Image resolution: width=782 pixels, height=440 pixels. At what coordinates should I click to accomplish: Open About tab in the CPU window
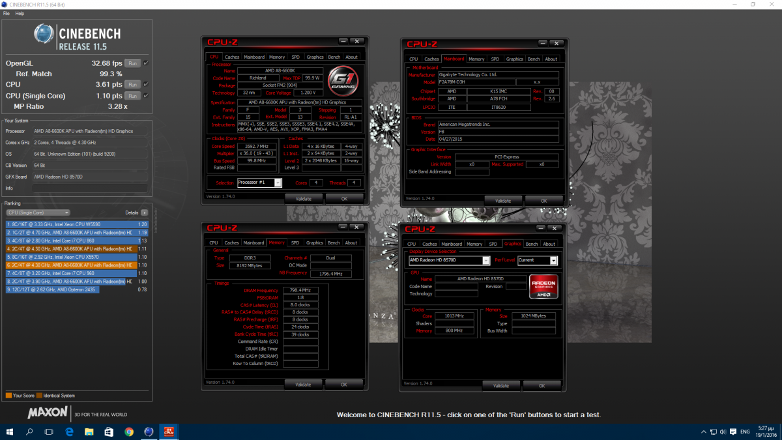pos(352,57)
